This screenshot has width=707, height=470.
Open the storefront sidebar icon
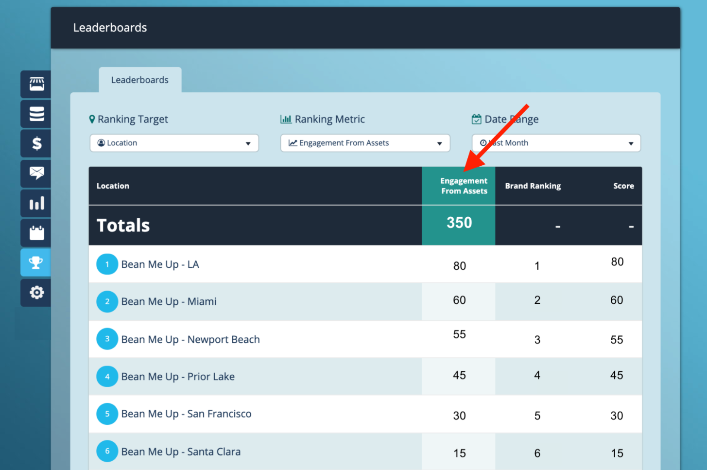click(36, 84)
